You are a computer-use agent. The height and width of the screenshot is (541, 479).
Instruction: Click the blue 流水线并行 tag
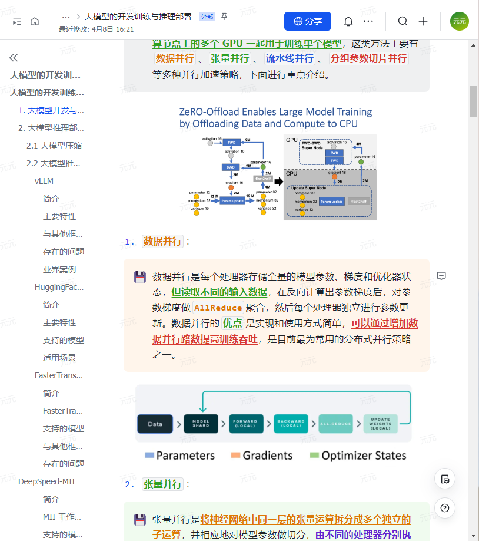click(290, 59)
